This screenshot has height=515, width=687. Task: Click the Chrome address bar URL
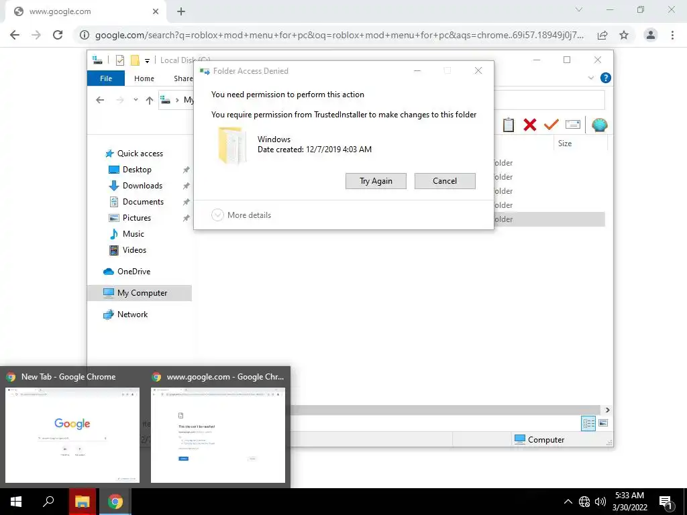[x=339, y=35]
